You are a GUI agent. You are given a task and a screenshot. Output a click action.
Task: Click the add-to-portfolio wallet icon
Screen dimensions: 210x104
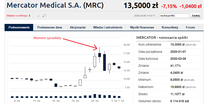tap(44, 16)
